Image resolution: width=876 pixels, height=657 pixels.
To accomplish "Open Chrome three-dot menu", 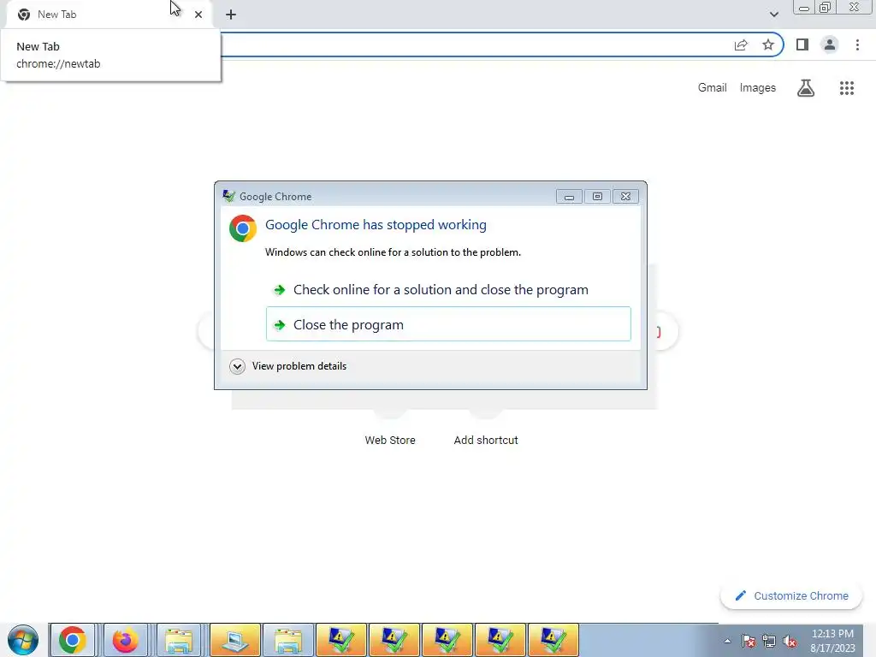I will [x=857, y=44].
